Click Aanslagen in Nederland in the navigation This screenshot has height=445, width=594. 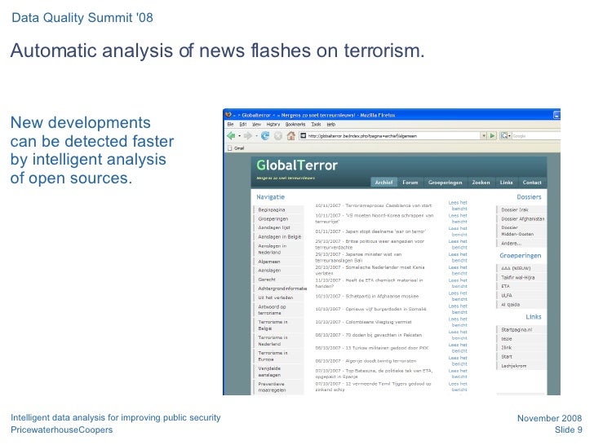pyautogui.click(x=278, y=249)
